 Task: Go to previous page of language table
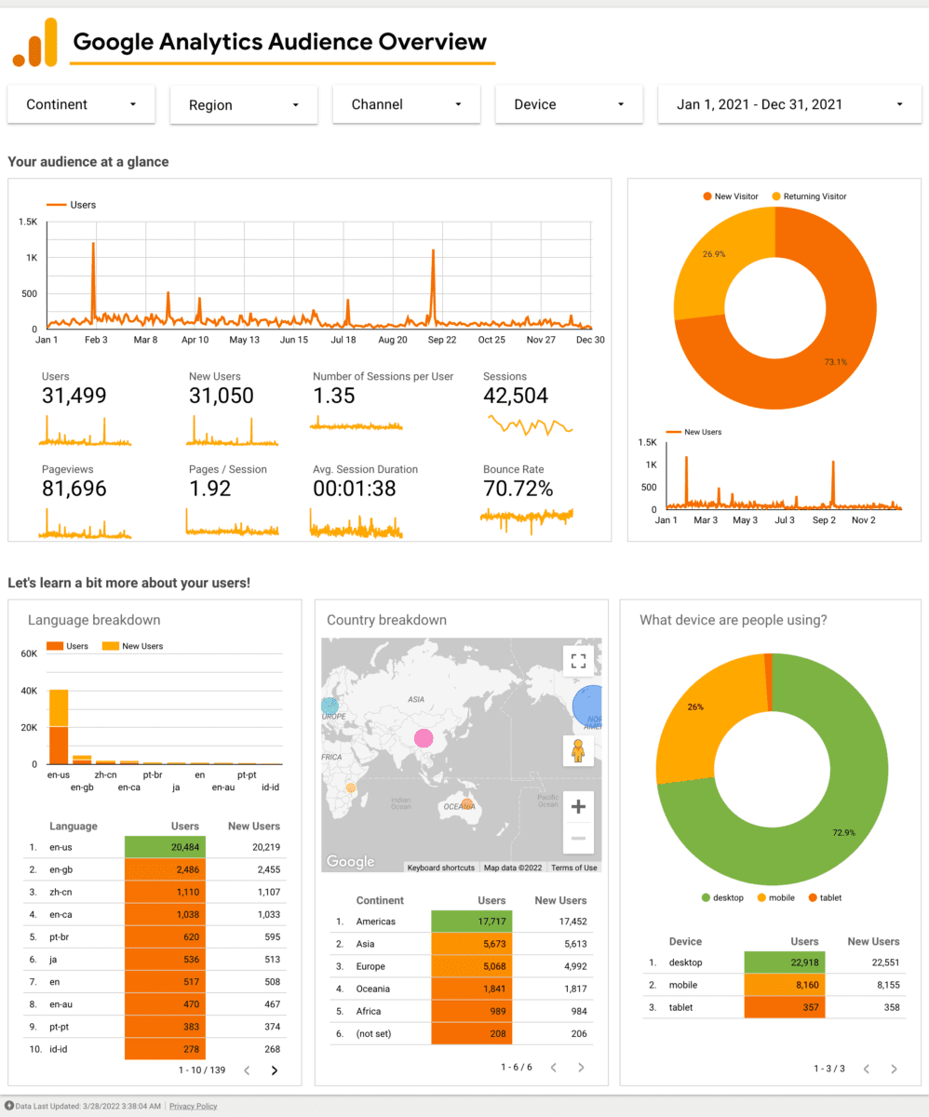click(x=247, y=1070)
